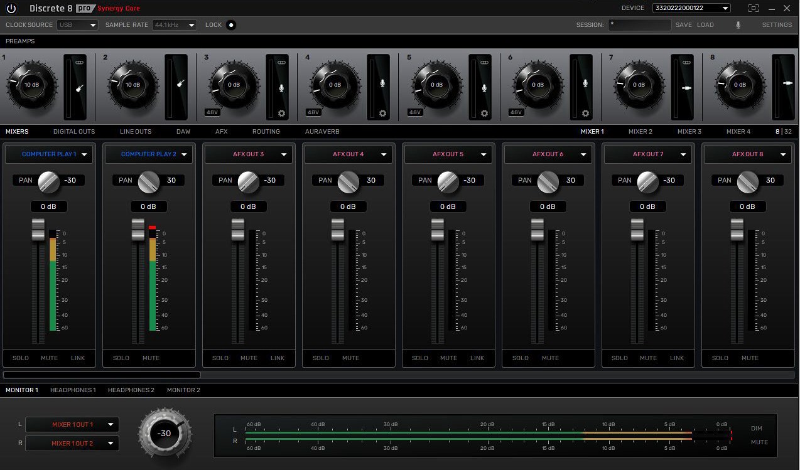Open the Monitor 2 tab
This screenshot has width=800, height=470.
[183, 390]
